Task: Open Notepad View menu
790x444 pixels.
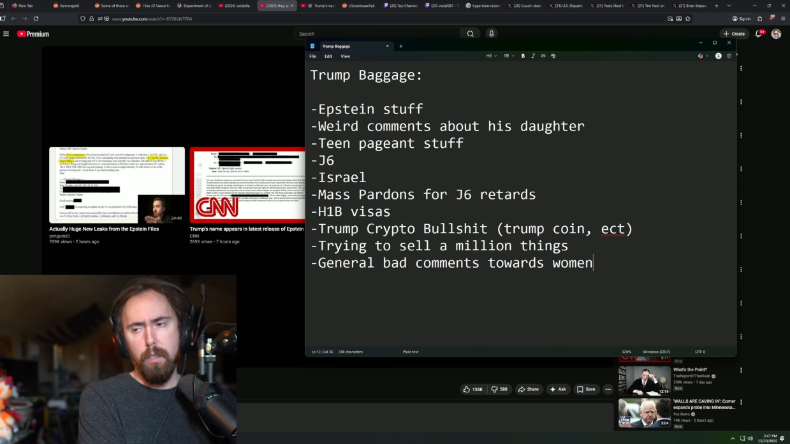Action: [345, 56]
